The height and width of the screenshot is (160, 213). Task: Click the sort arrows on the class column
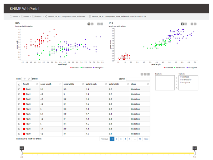pyautogui.click(x=148, y=84)
